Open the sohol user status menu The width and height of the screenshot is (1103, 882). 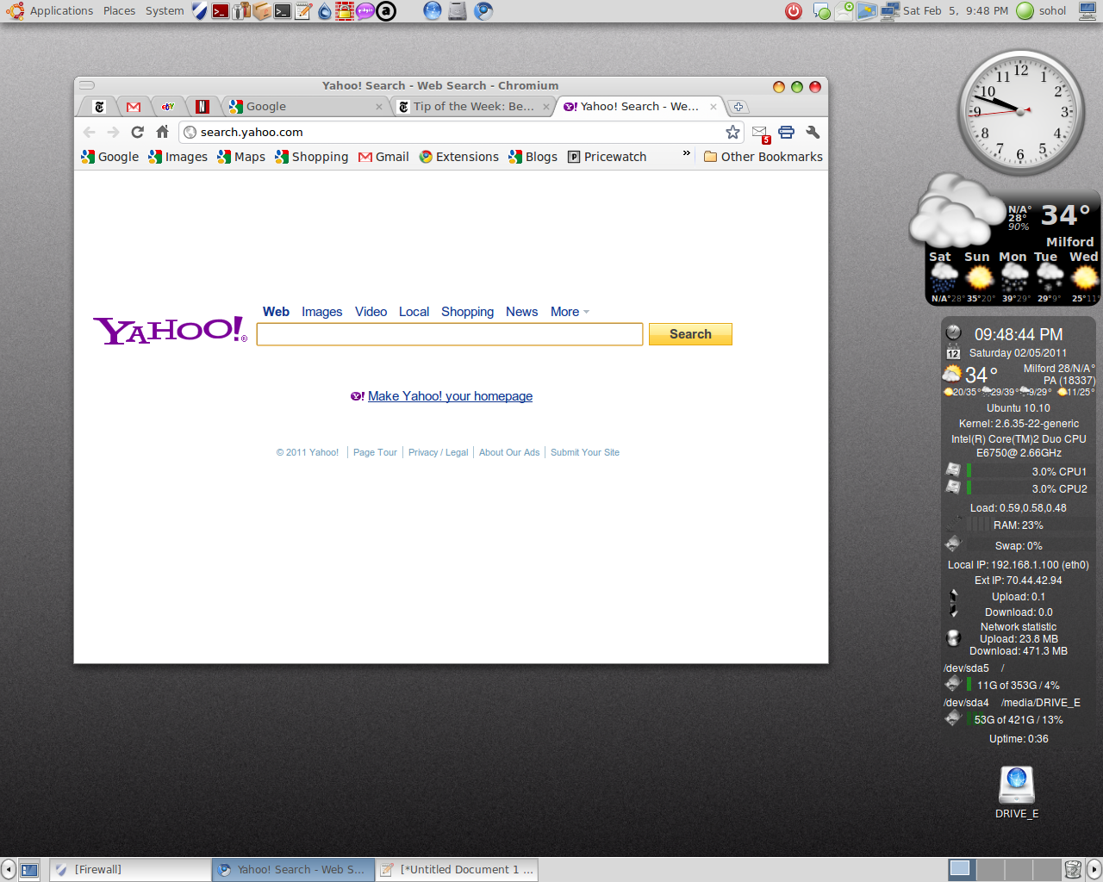click(1042, 11)
